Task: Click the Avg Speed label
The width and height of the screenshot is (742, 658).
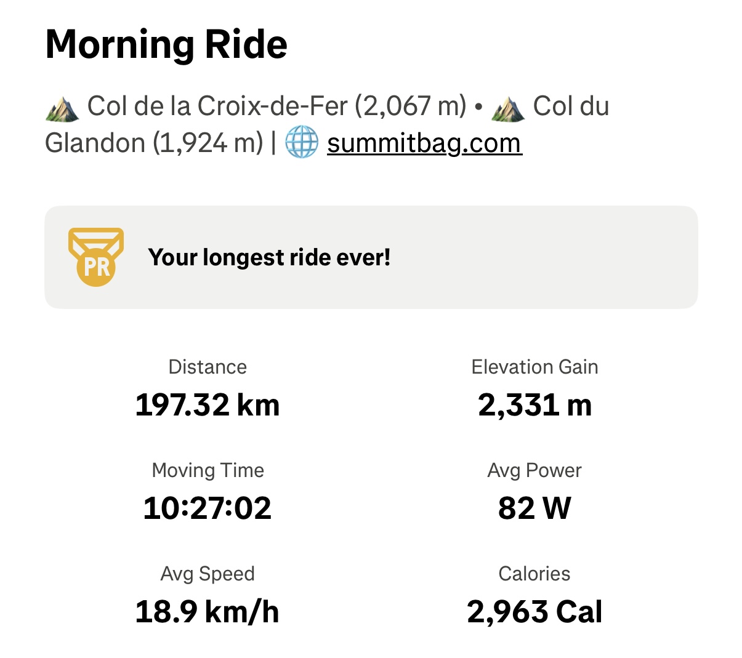Action: tap(208, 574)
